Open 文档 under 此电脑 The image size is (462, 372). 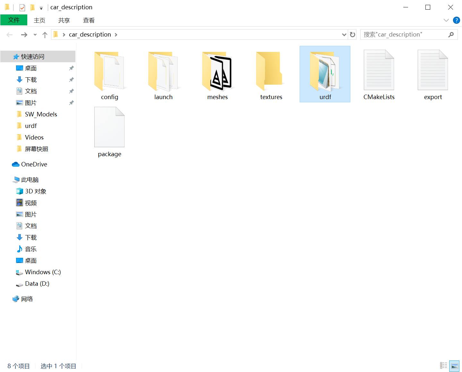27,226
